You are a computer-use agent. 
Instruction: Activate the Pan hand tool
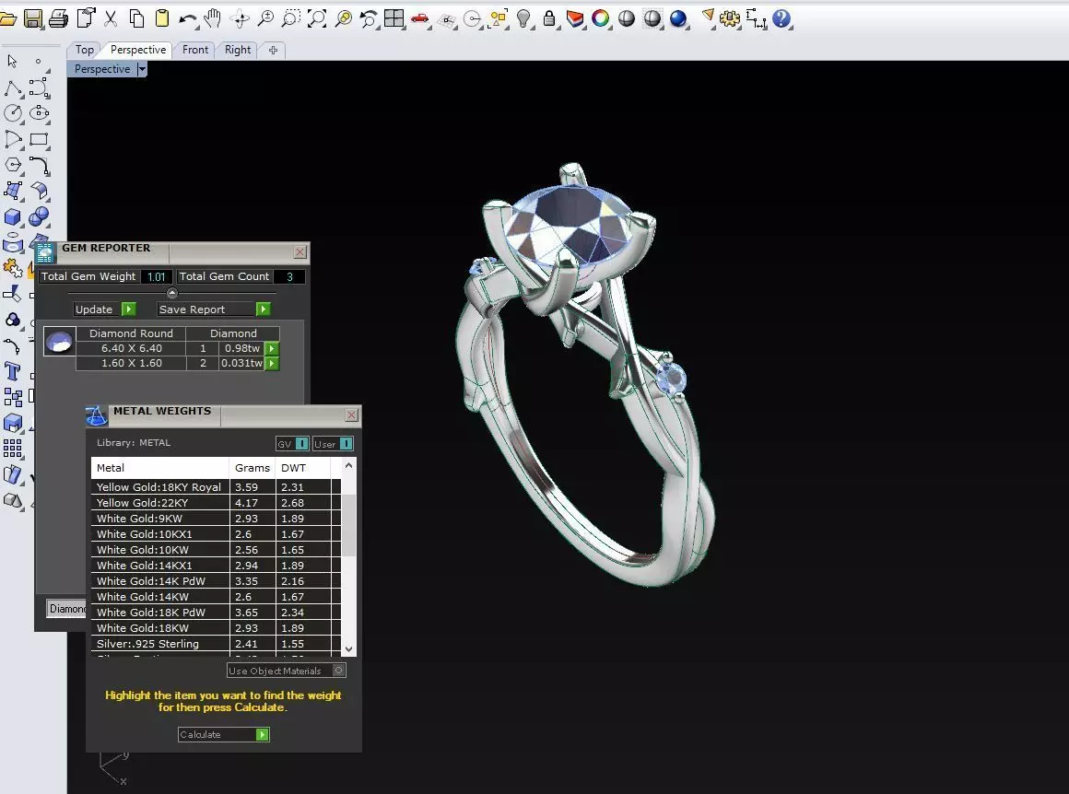(x=213, y=18)
